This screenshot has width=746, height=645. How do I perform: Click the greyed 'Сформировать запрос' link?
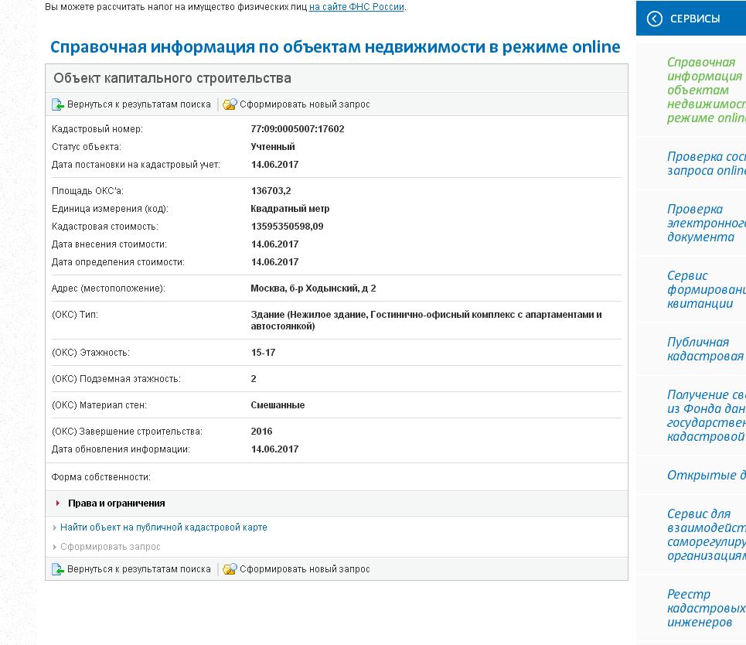(111, 547)
